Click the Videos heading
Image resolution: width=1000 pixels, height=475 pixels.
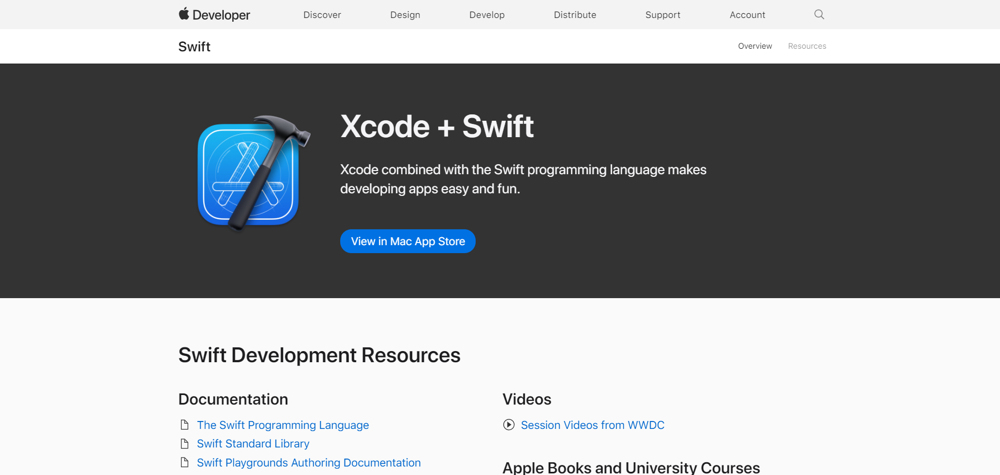pyautogui.click(x=527, y=399)
